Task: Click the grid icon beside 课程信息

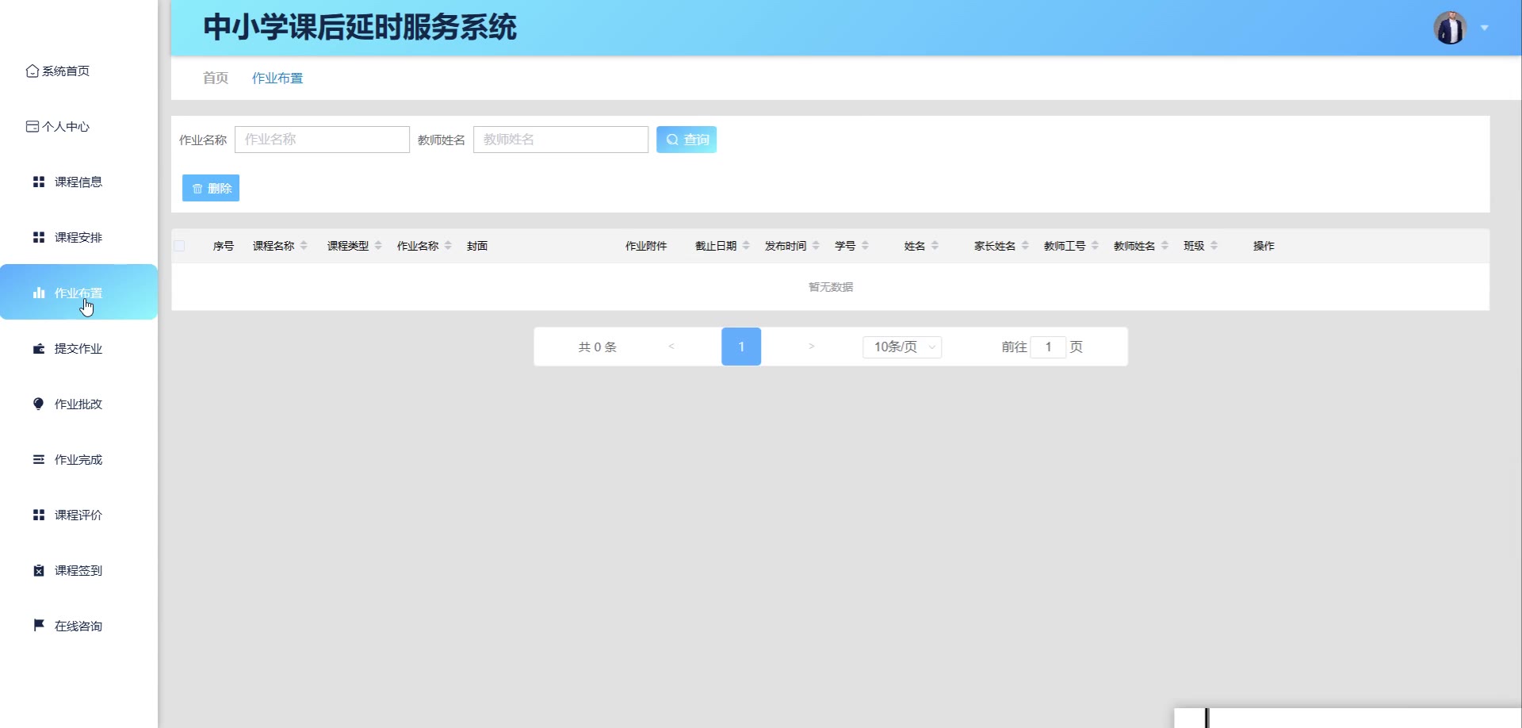Action: click(38, 182)
